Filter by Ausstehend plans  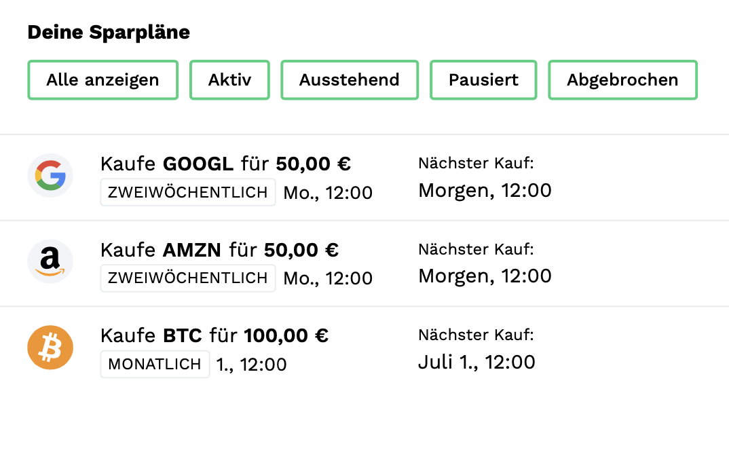(x=349, y=80)
